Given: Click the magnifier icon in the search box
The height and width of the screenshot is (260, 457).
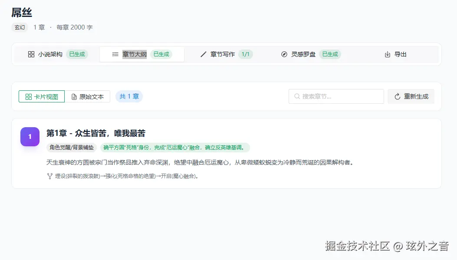Looking at the screenshot, I should point(297,96).
